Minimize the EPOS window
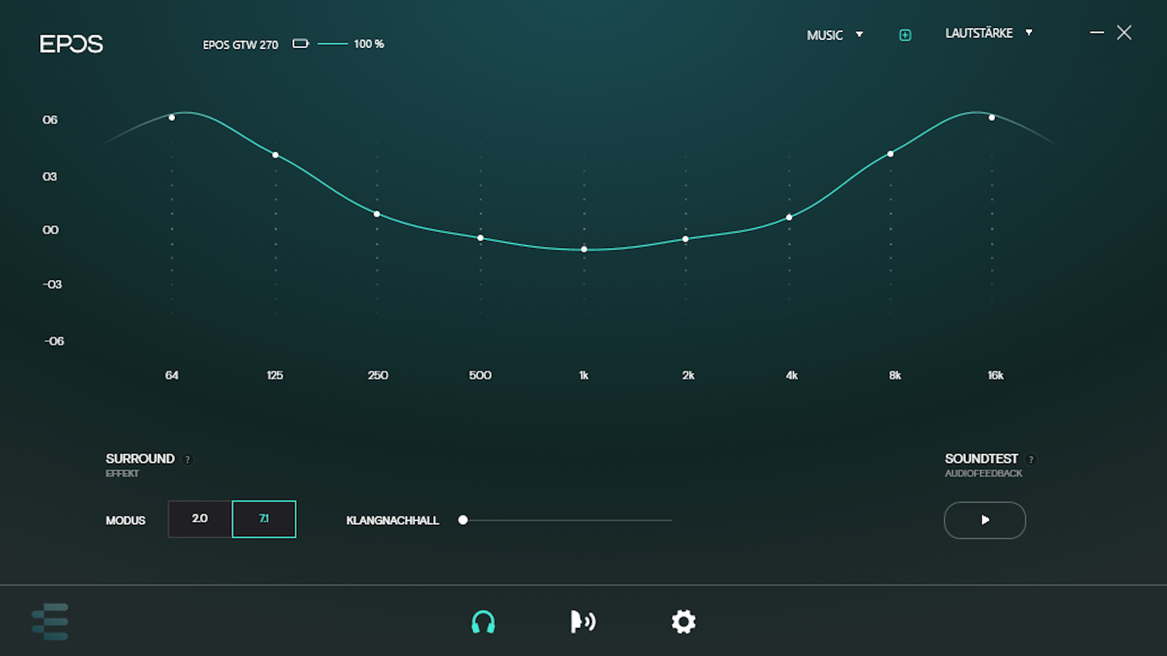 pyautogui.click(x=1096, y=32)
